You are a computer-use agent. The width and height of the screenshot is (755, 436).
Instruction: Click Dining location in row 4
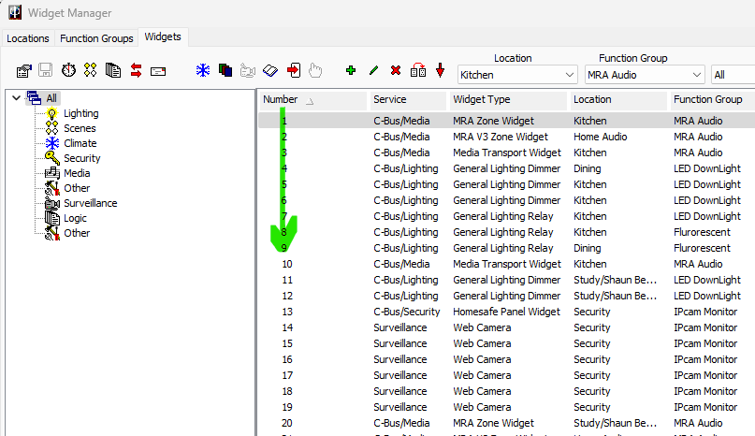coord(587,168)
